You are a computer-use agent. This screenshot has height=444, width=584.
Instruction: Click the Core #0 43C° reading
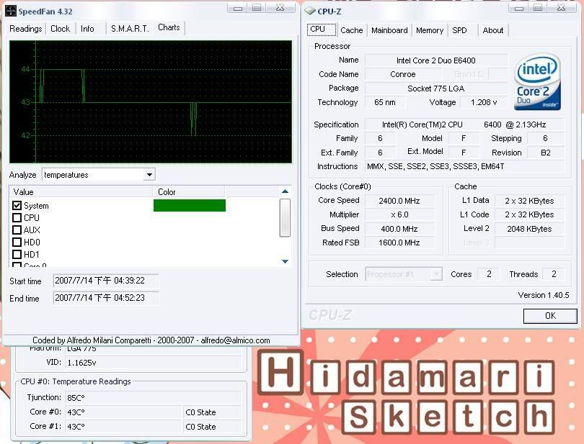click(x=123, y=412)
